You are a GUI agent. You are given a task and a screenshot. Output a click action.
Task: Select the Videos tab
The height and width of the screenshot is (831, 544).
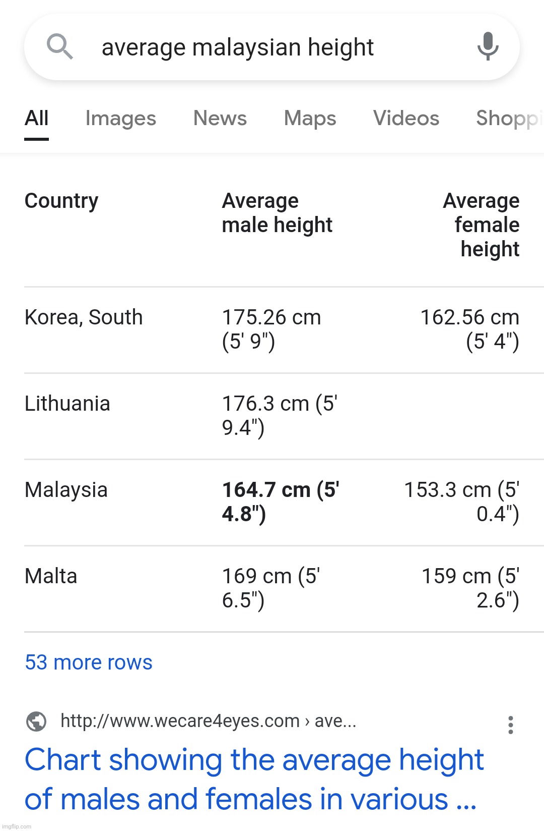(x=406, y=118)
